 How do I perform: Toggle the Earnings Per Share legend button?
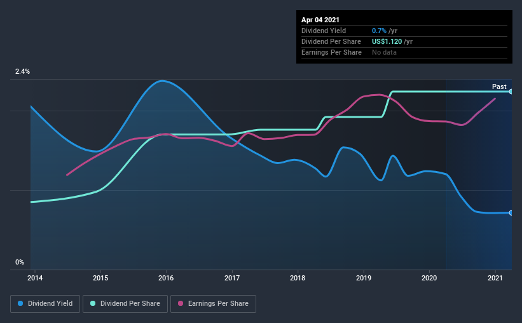coord(213,304)
